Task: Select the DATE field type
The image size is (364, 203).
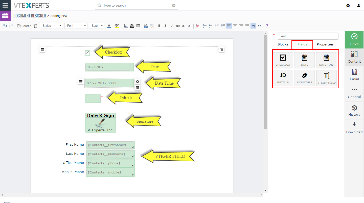Action: point(304,60)
